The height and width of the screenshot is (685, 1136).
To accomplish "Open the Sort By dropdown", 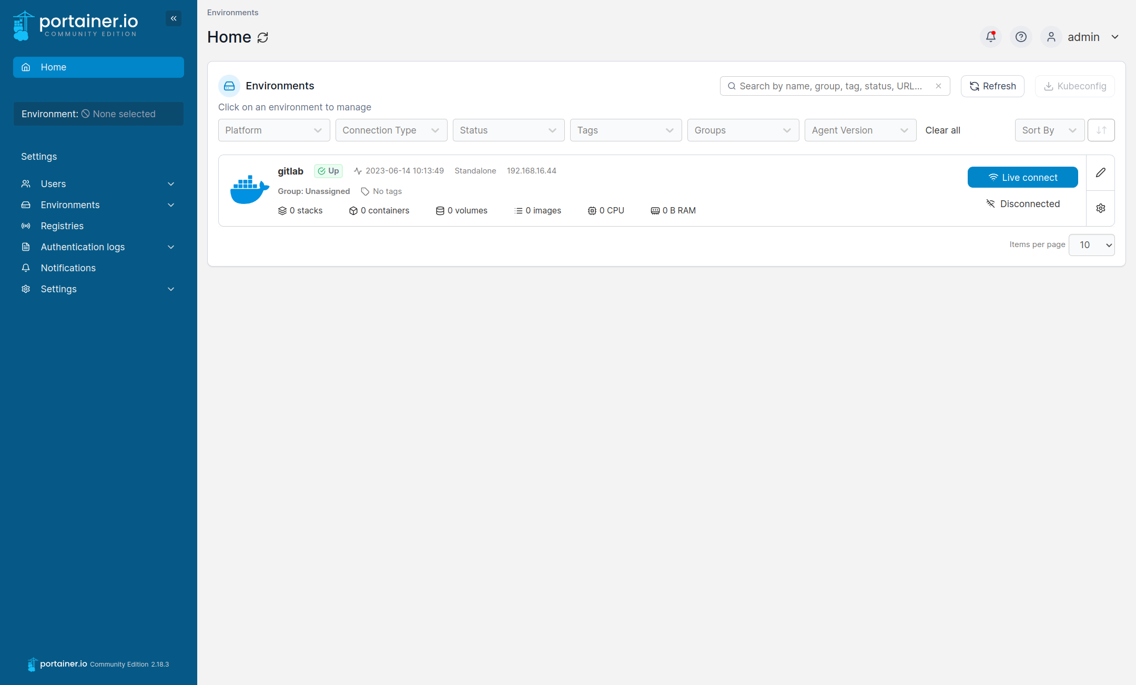I will pyautogui.click(x=1049, y=130).
